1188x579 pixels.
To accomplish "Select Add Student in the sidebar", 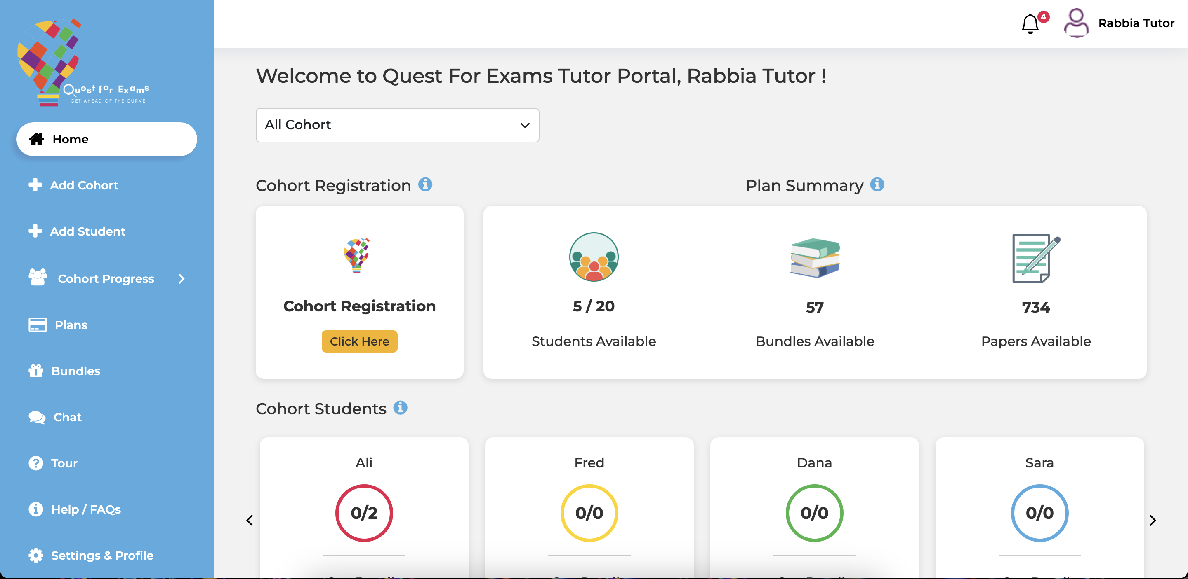I will coord(87,231).
